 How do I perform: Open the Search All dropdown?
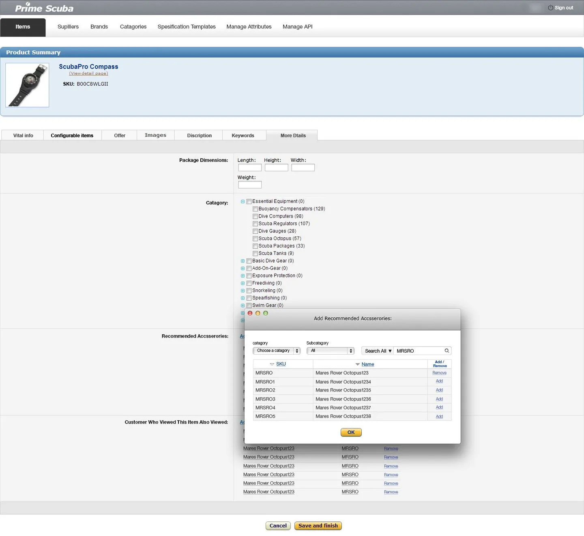click(x=378, y=351)
